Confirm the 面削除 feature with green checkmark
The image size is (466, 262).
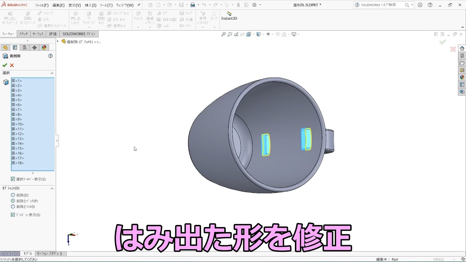click(x=5, y=65)
